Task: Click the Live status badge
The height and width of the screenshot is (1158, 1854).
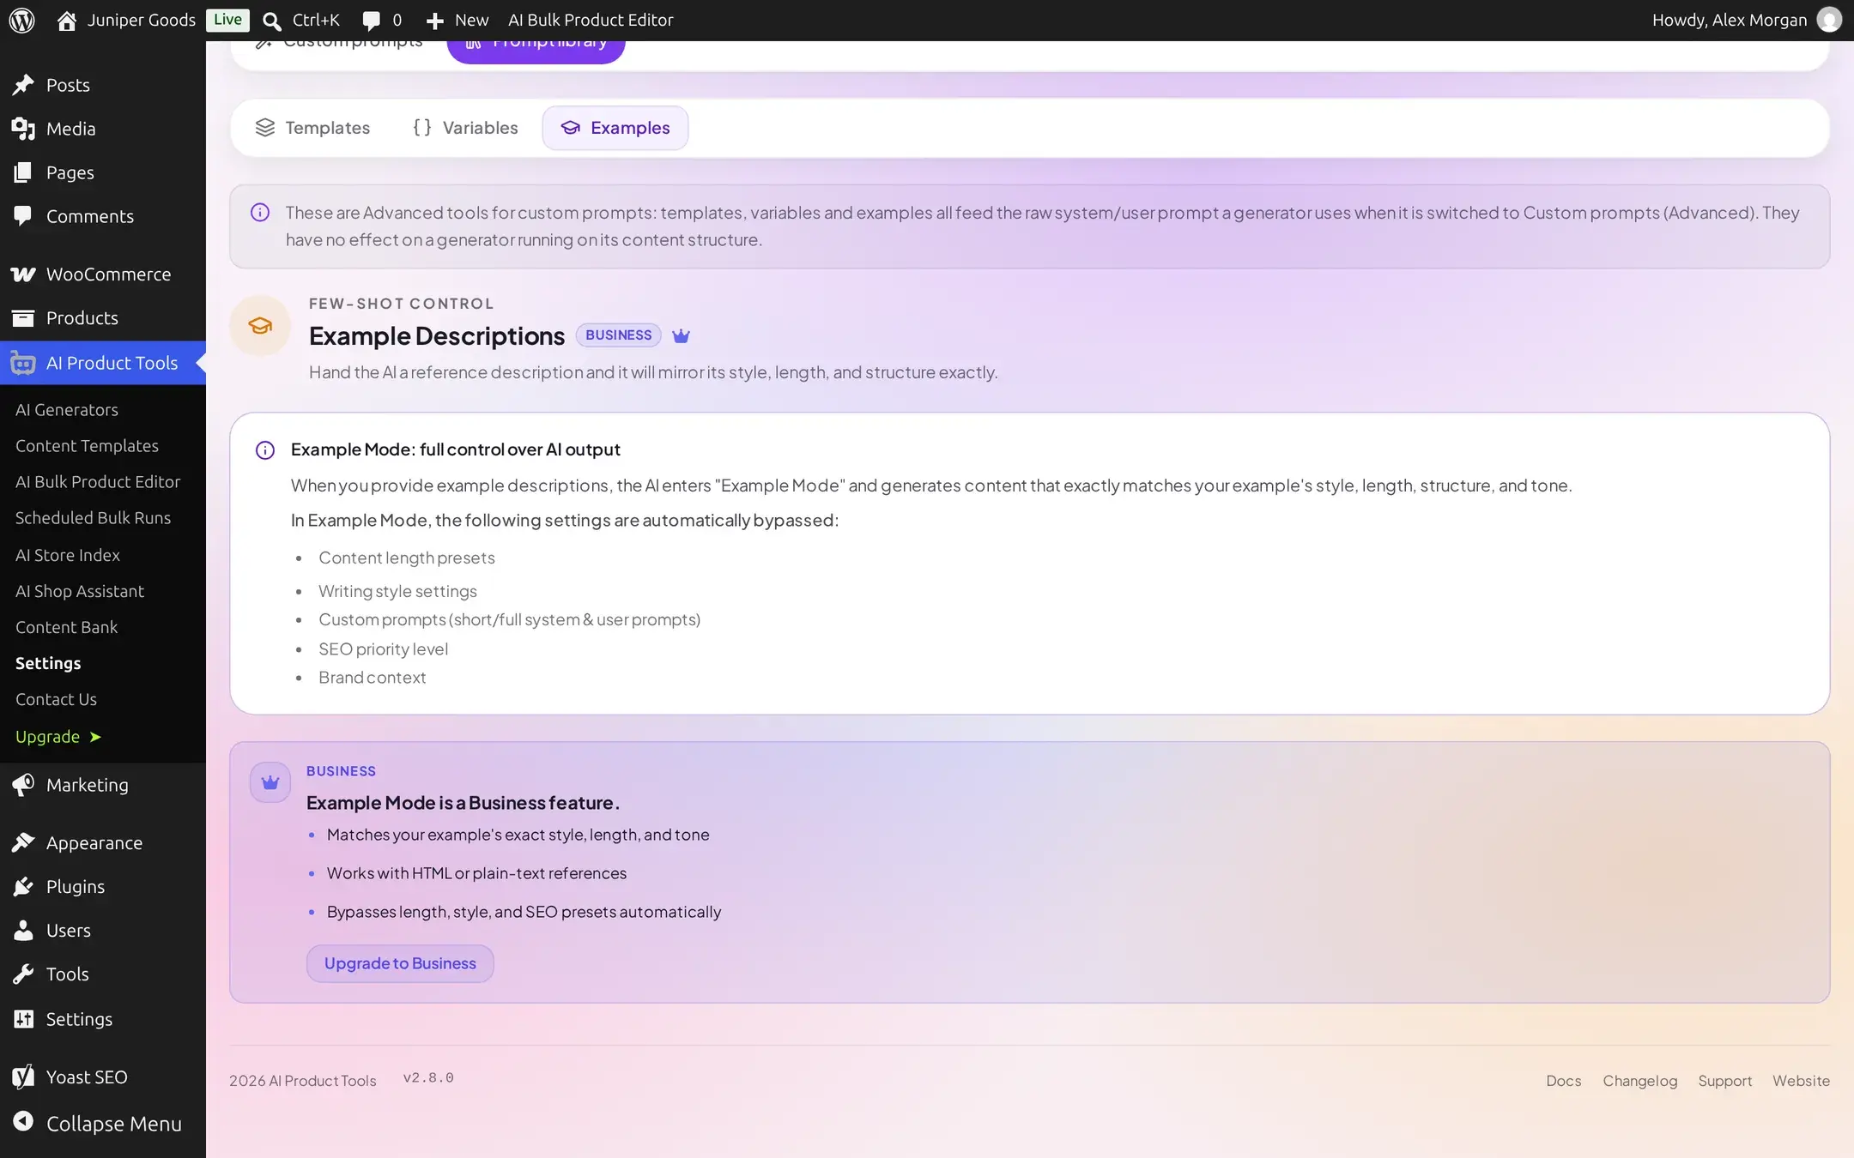Action: pos(227,20)
